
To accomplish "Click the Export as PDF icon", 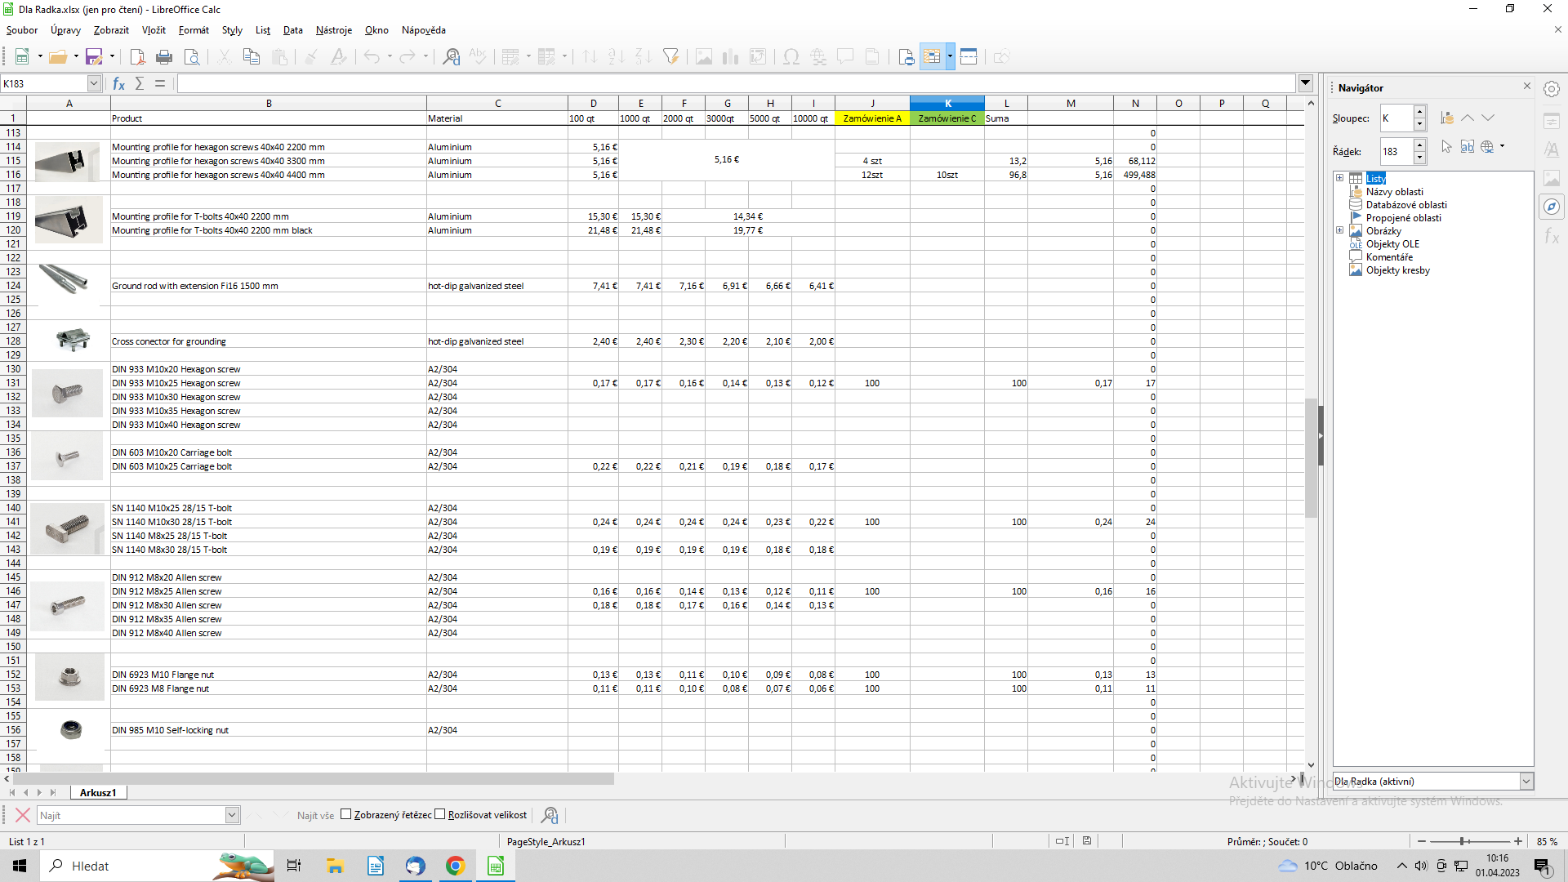I will click(x=137, y=57).
